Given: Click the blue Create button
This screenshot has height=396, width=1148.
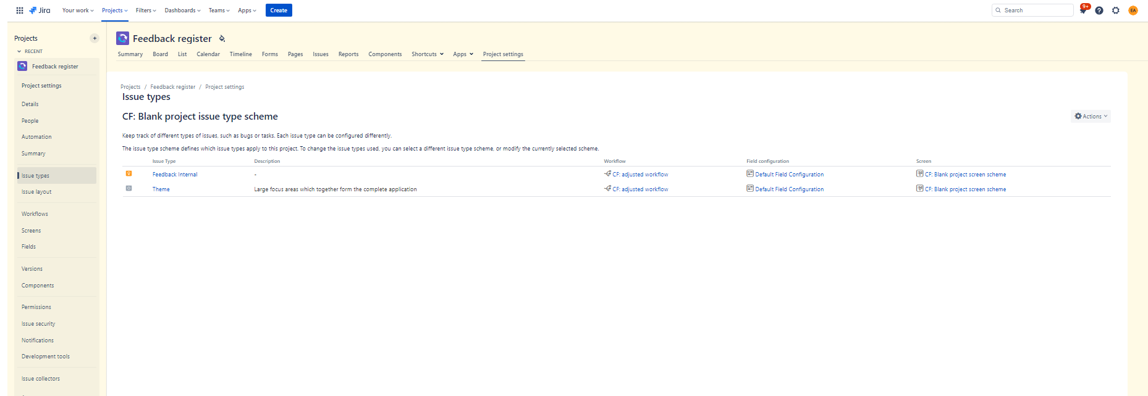Looking at the screenshot, I should [279, 10].
